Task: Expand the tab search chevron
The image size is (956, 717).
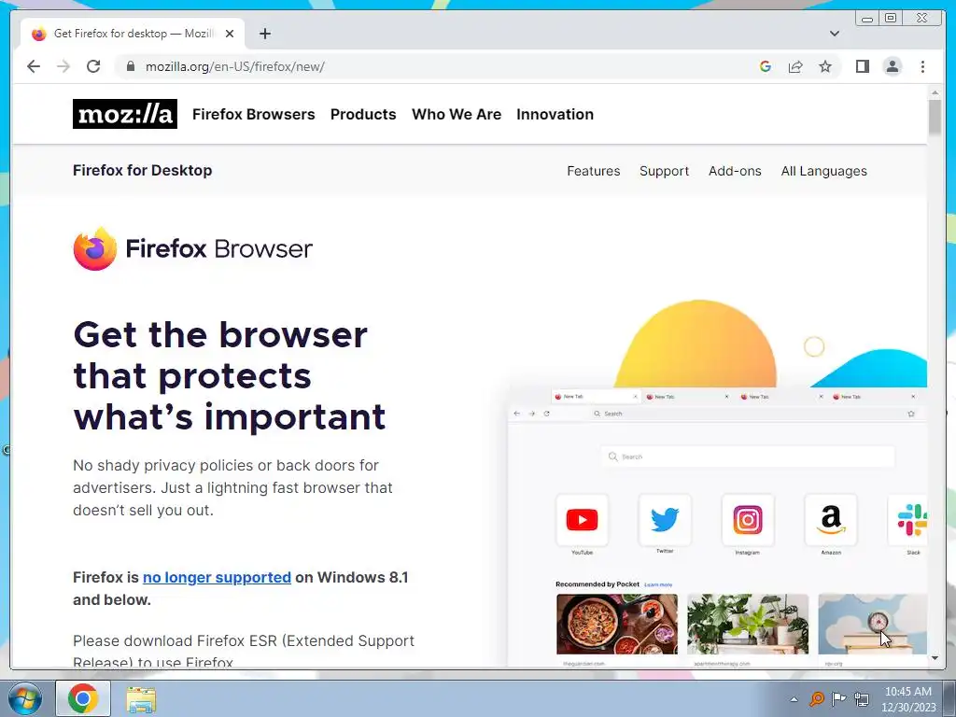Action: [x=835, y=34]
